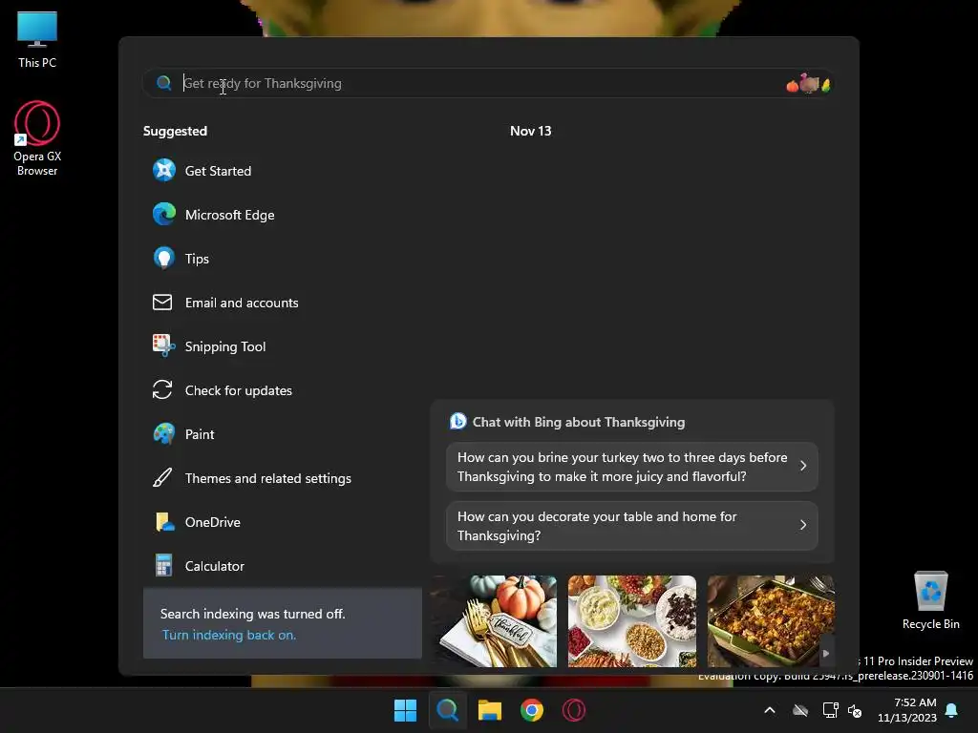The image size is (978, 733).
Task: Open the OneDrive icon in suggestions
Action: click(x=164, y=522)
